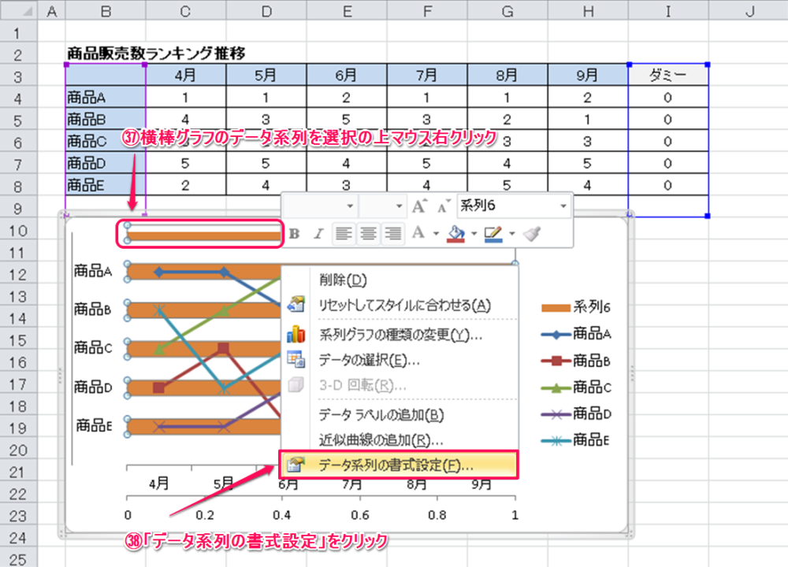Click データの選択 menu entry

[x=369, y=360]
